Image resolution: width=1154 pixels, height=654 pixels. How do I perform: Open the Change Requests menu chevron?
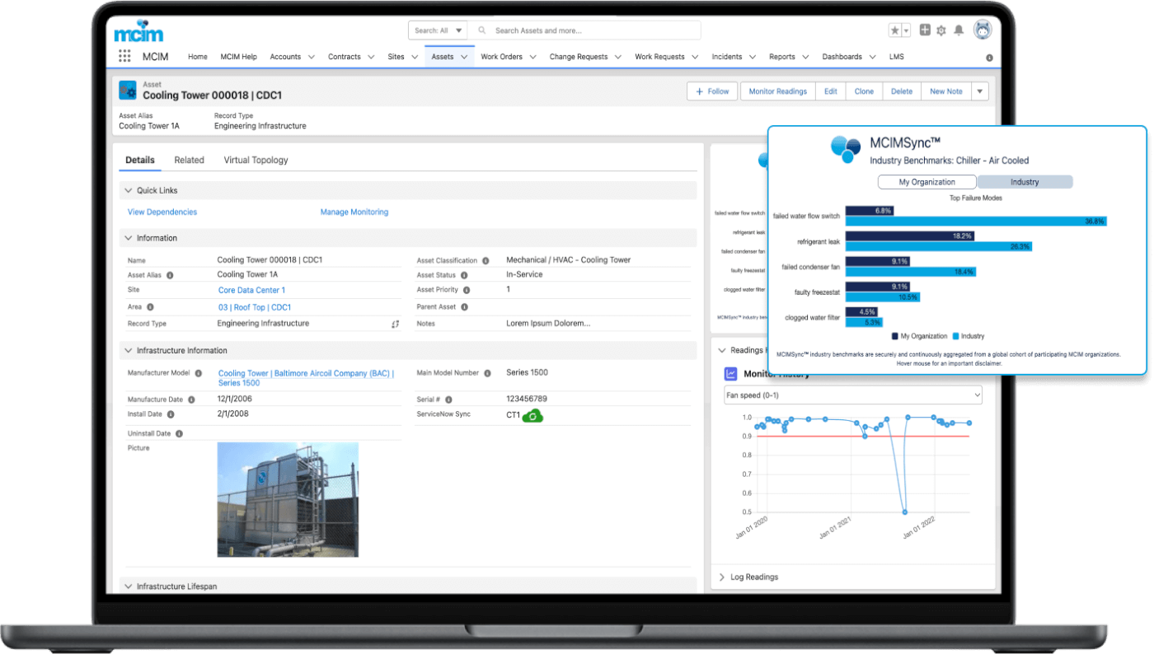[x=618, y=57]
